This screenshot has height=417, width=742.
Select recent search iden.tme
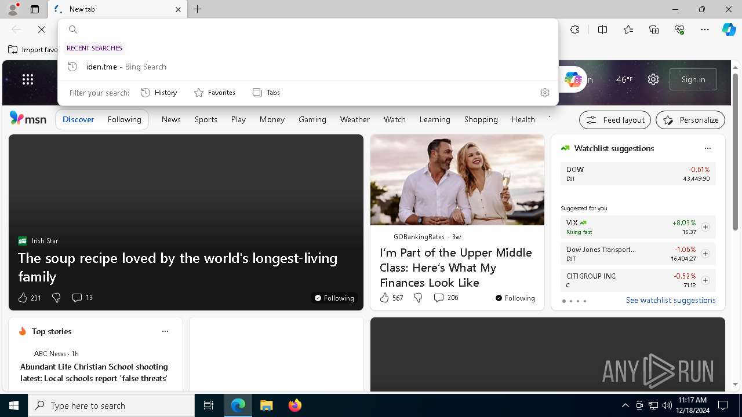308,67
